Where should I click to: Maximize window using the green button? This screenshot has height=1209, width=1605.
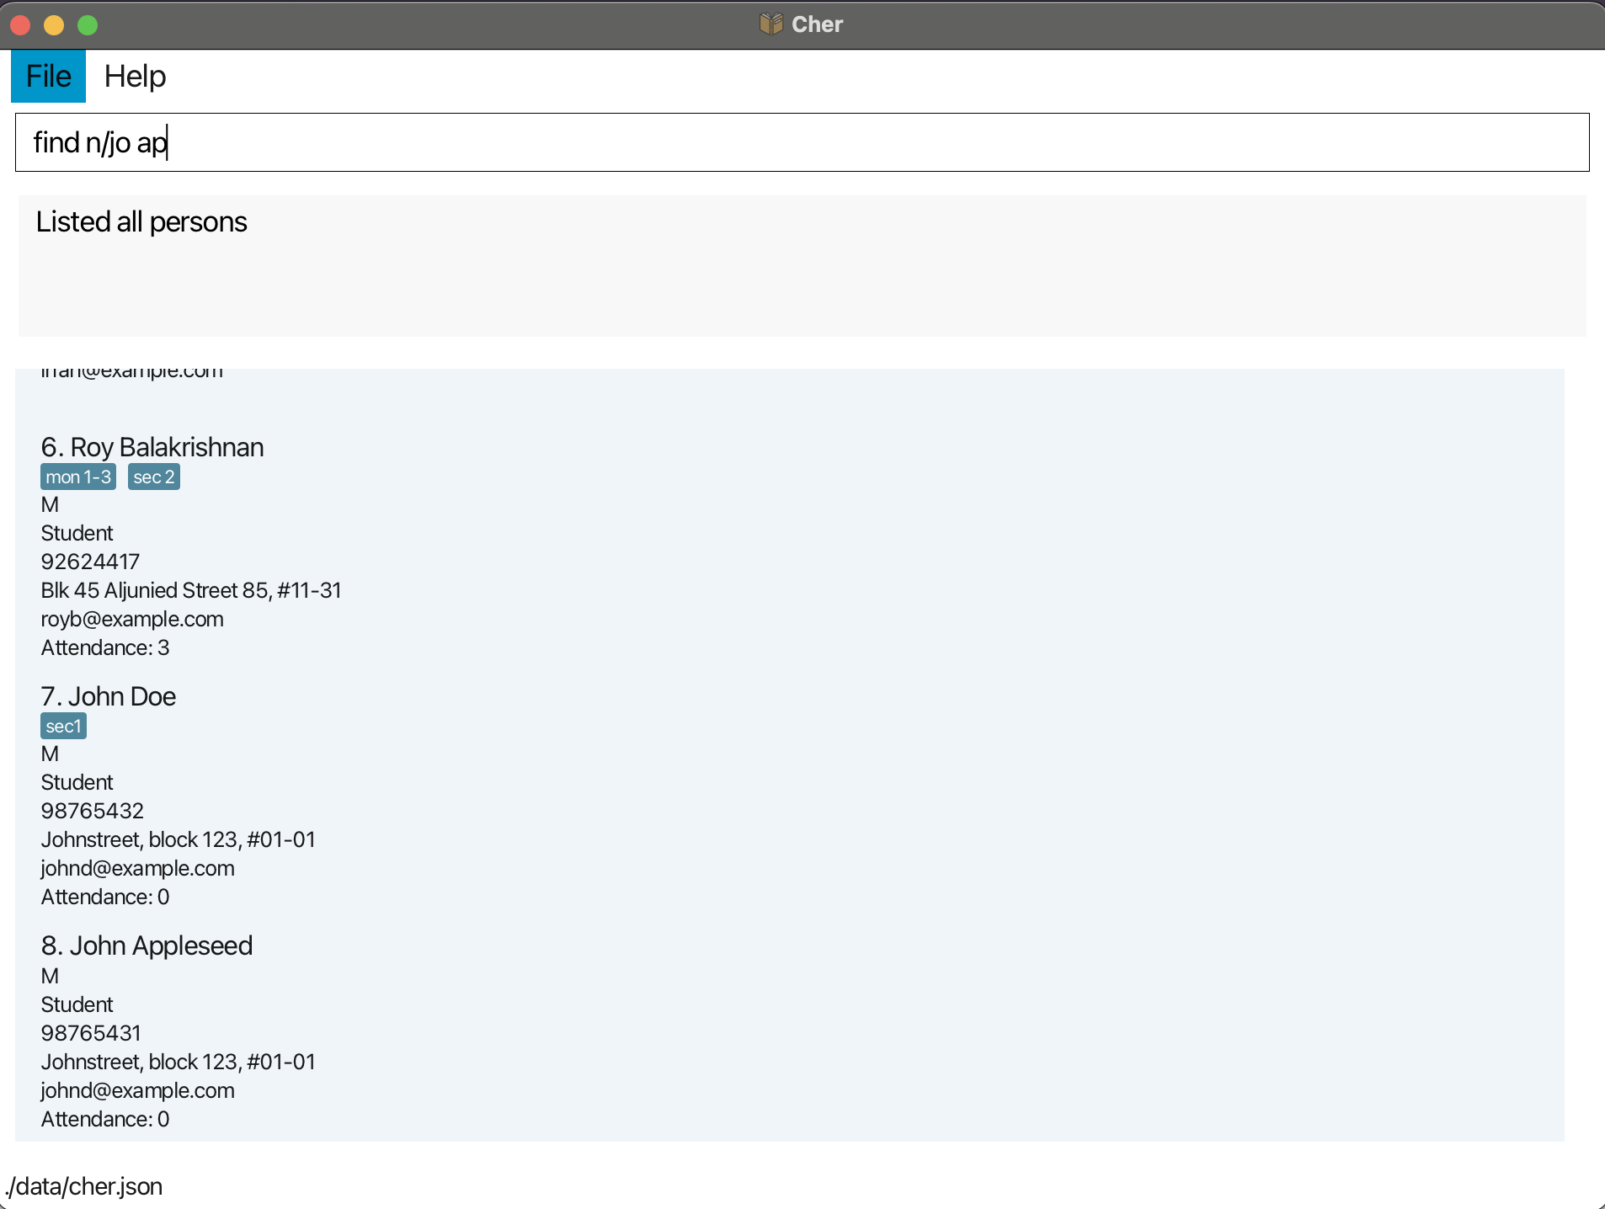(x=88, y=25)
